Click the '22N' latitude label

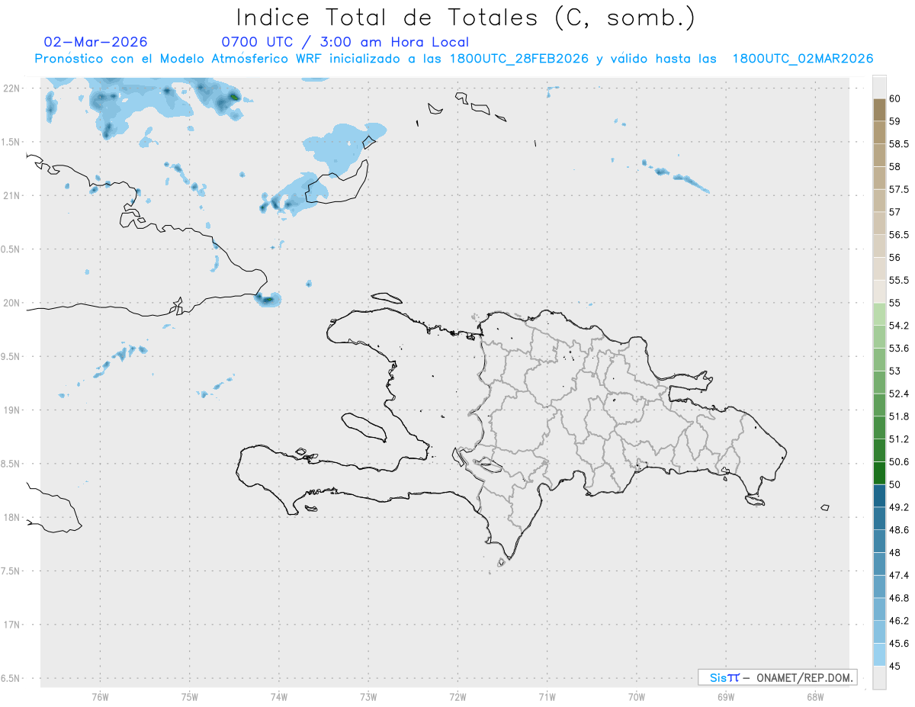pos(11,88)
